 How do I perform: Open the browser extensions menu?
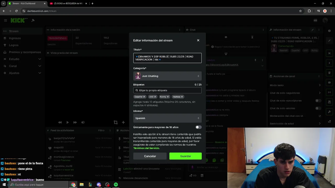click(x=309, y=11)
